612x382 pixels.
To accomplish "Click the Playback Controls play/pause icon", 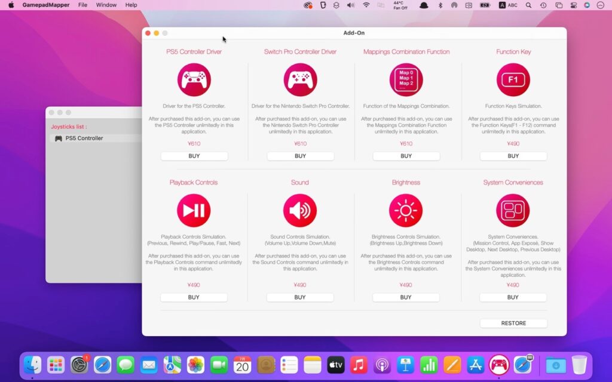I will click(x=194, y=210).
